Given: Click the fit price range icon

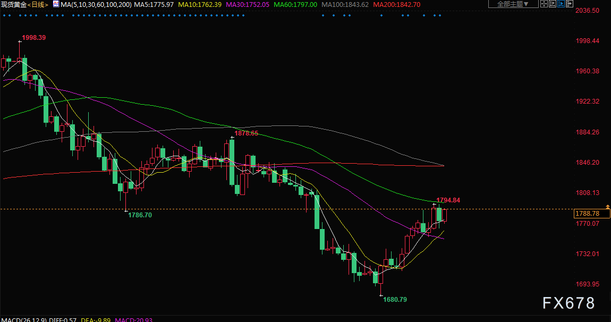Looking at the screenshot, I should coord(552,4).
